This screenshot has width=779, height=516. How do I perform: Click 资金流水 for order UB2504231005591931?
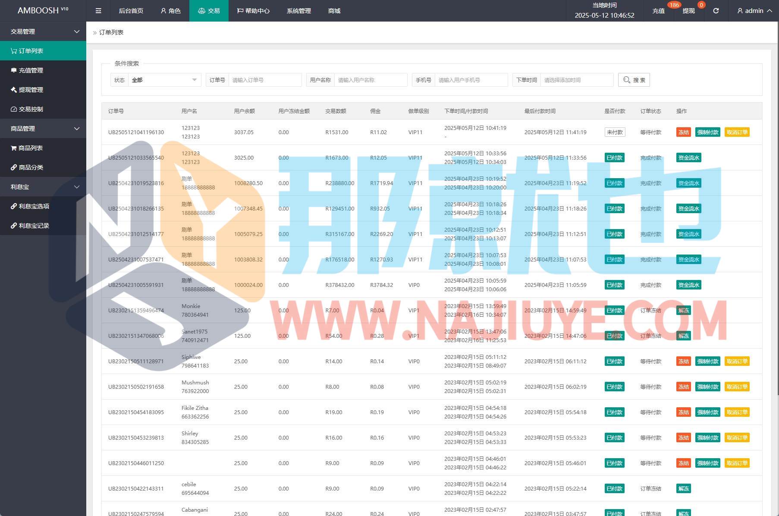pos(689,285)
